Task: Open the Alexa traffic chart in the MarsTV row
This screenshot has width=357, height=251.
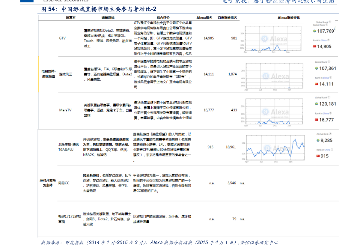Action: [272, 112]
